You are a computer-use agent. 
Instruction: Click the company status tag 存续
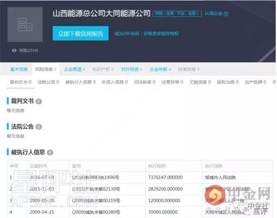[x=177, y=13]
